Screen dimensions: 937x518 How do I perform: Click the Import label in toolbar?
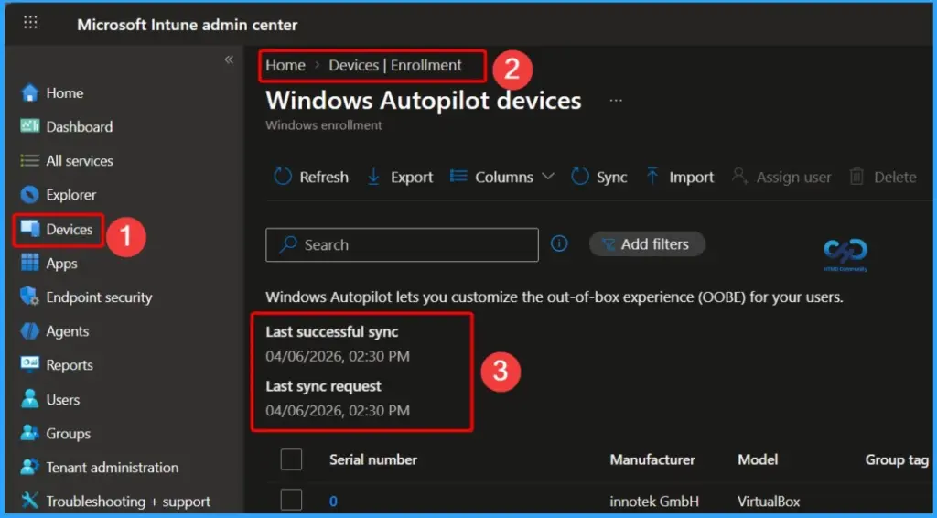click(692, 178)
